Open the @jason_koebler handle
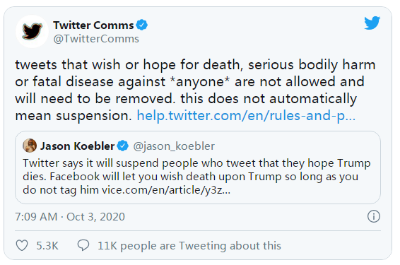400x265 pixels. [x=174, y=146]
